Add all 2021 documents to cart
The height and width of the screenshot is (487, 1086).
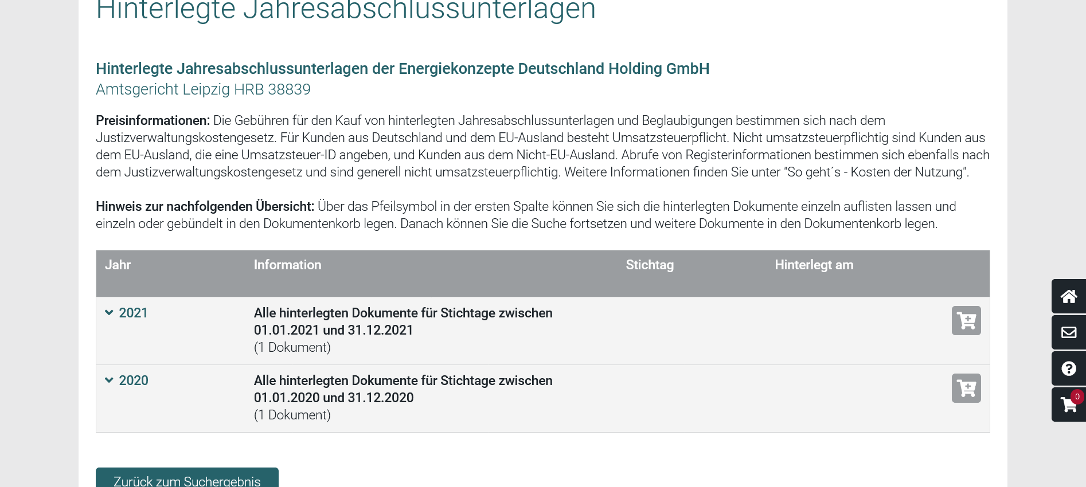966,320
